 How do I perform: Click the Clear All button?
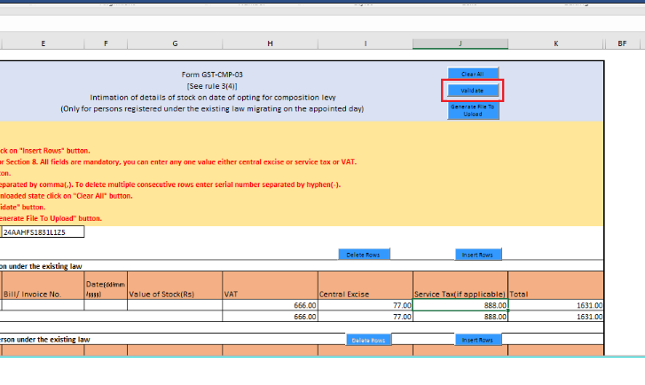coord(473,74)
